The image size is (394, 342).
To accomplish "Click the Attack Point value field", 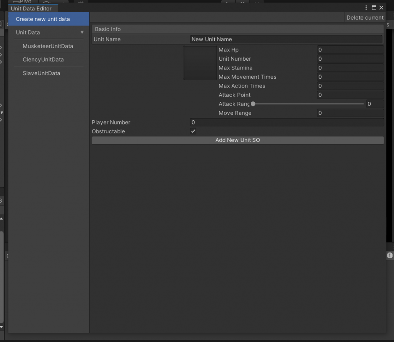I will click(350, 95).
